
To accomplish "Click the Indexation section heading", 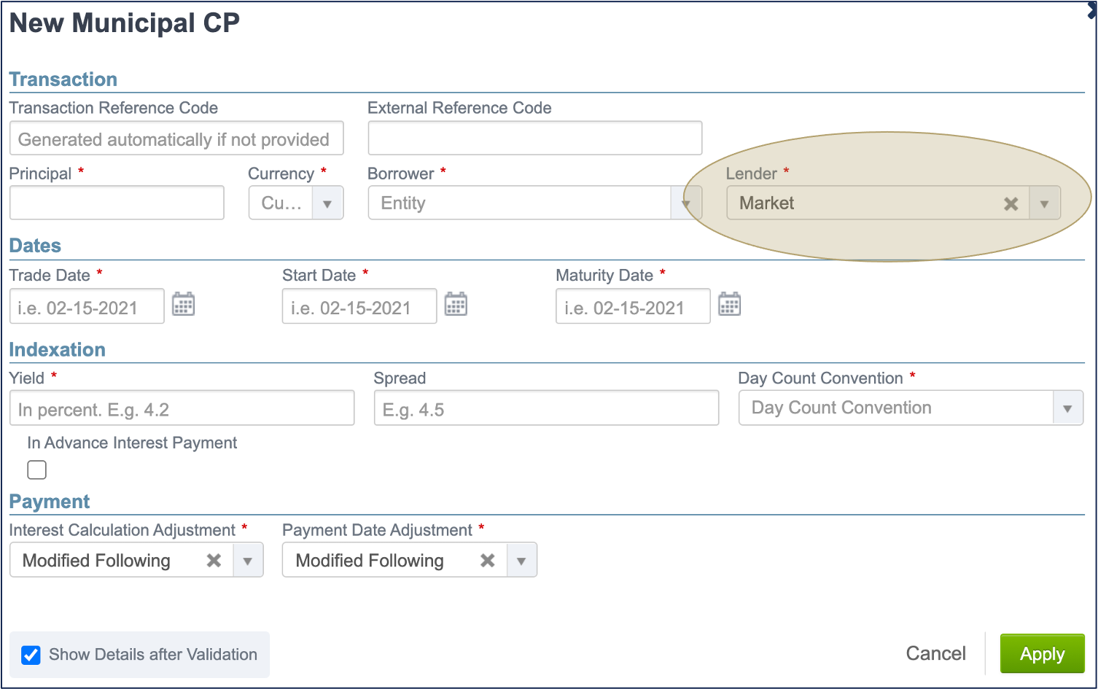I will coord(58,350).
